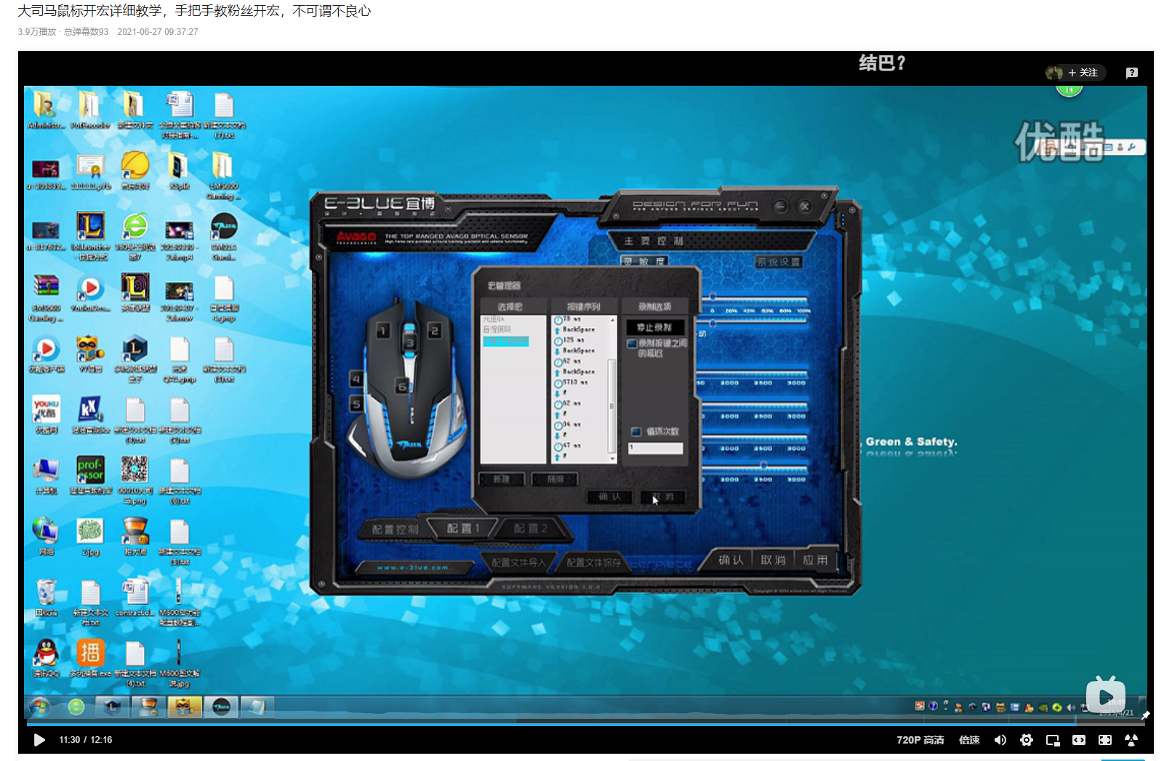This screenshot has width=1164, height=761.
Task: Open the question-mark feedback icon
Action: pyautogui.click(x=1131, y=73)
